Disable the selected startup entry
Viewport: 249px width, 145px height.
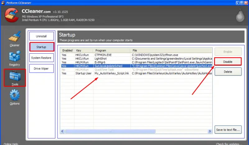point(228,61)
